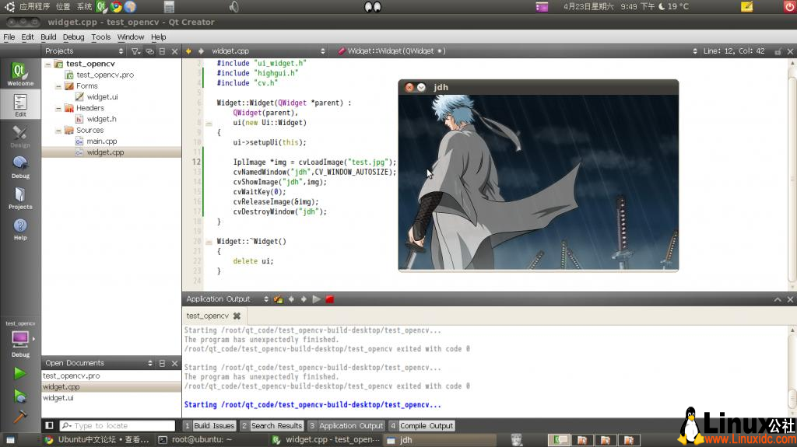The width and height of the screenshot is (797, 447).
Task: Open the Help menu
Action: point(159,37)
